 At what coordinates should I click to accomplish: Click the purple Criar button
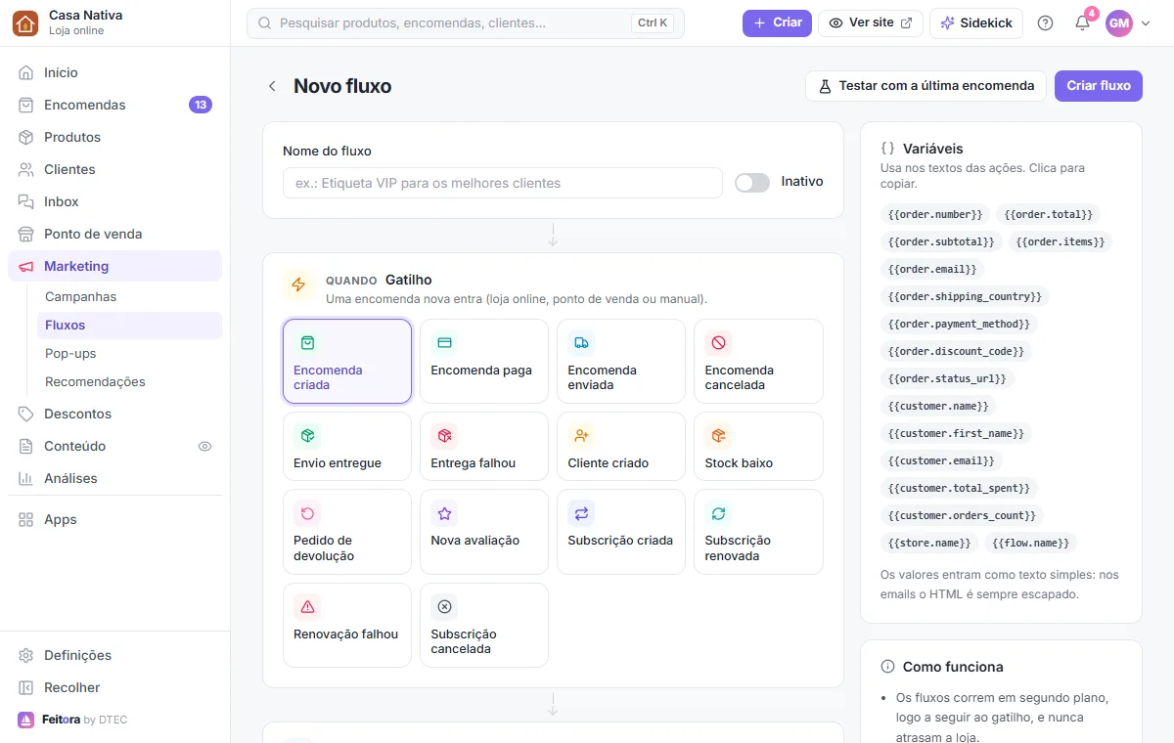tap(777, 22)
